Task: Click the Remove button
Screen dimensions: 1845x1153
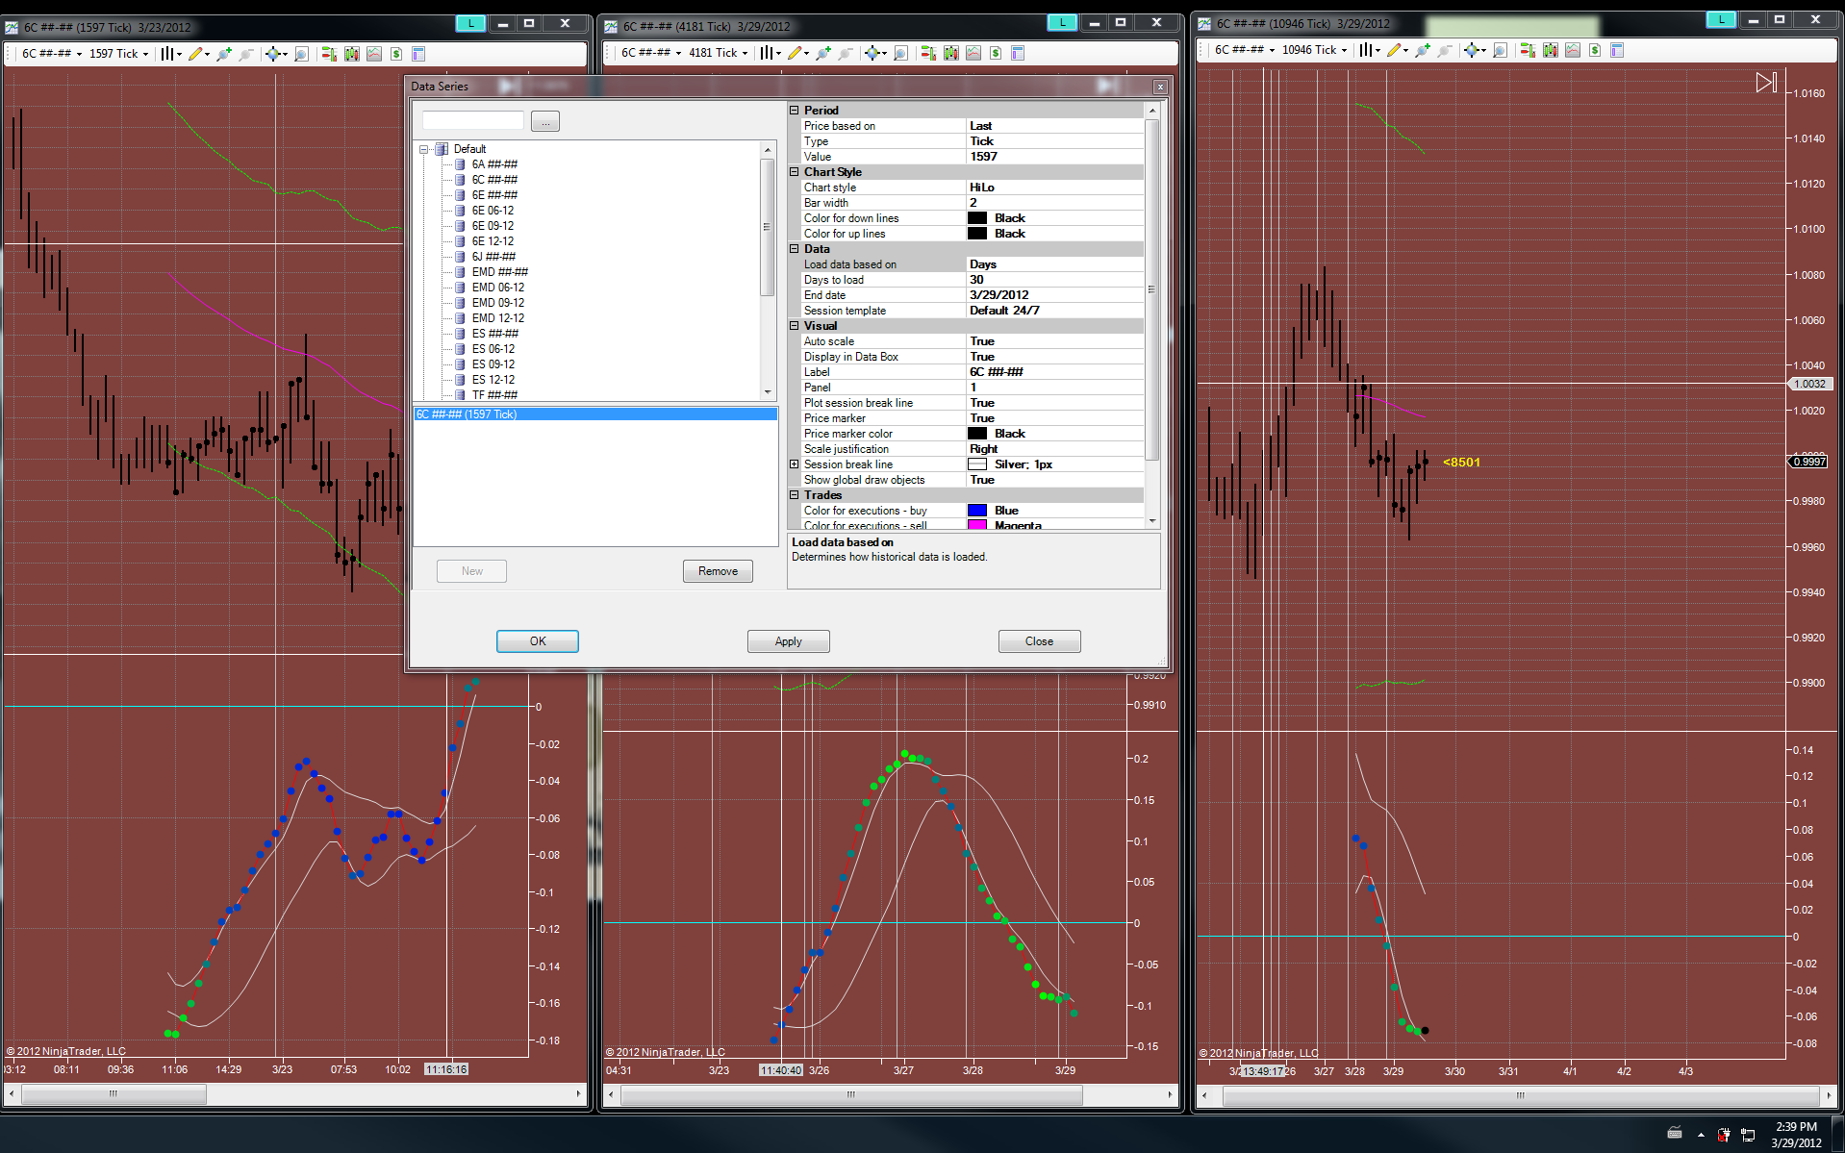Action: tap(718, 571)
